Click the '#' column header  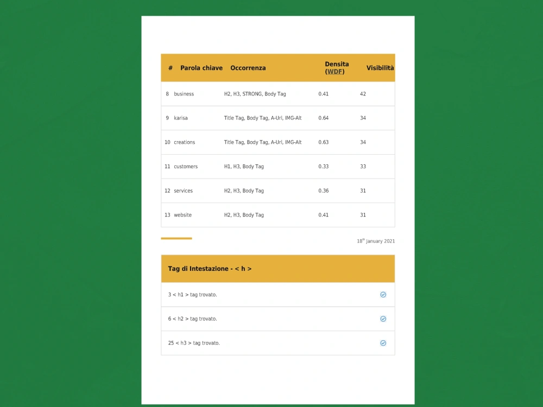171,68
